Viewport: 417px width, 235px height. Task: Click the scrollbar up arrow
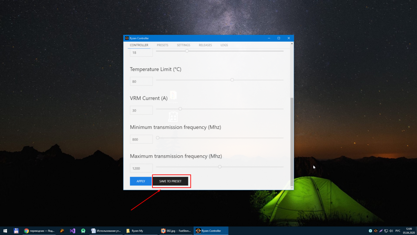tap(292, 44)
